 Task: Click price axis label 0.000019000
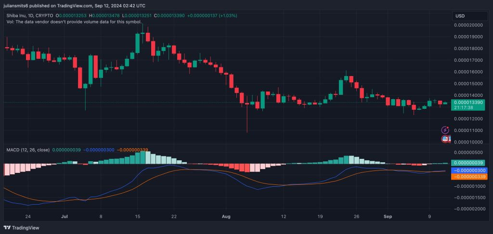[x=468, y=37]
